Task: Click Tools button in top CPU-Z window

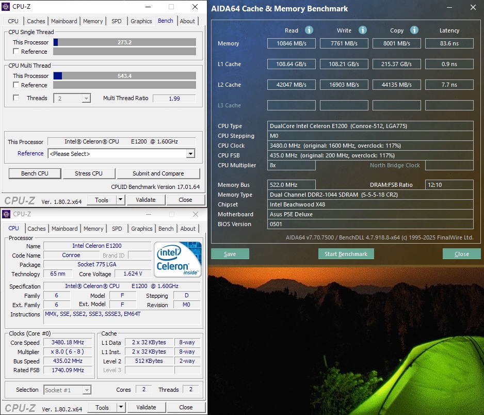Action: pyautogui.click(x=102, y=200)
